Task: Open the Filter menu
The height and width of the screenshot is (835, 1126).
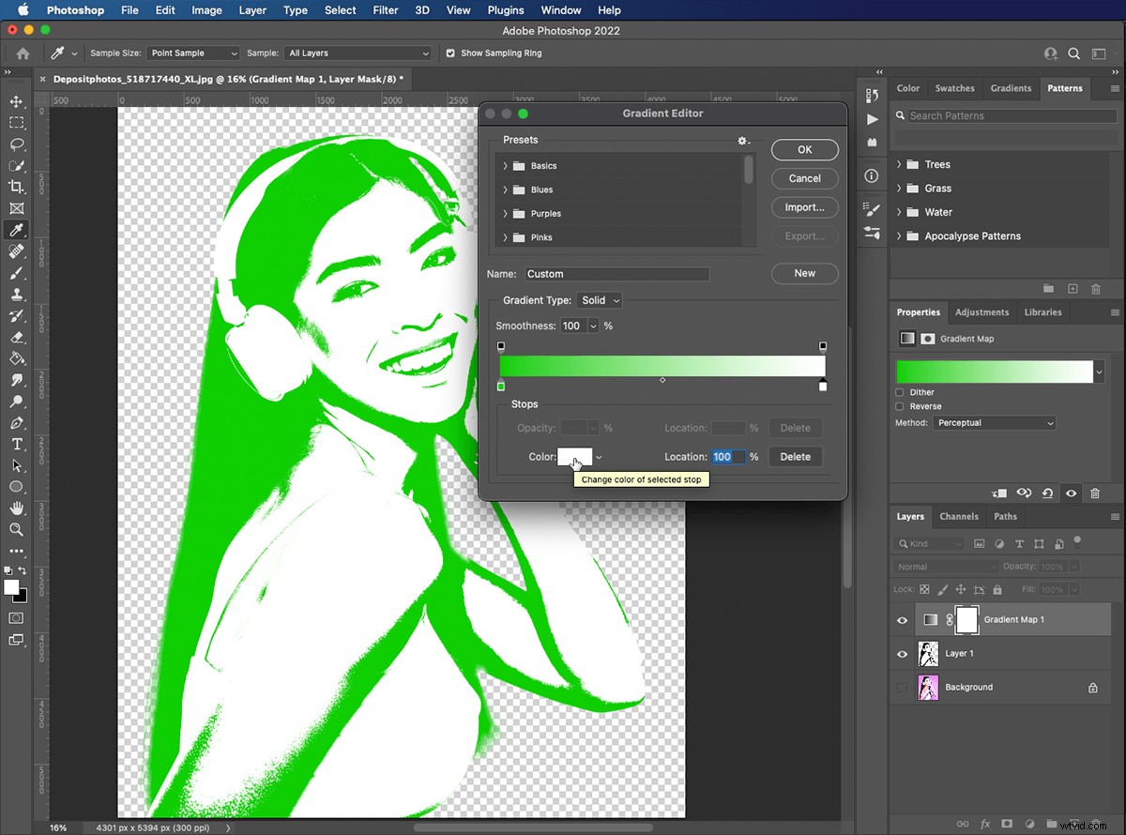Action: (386, 10)
